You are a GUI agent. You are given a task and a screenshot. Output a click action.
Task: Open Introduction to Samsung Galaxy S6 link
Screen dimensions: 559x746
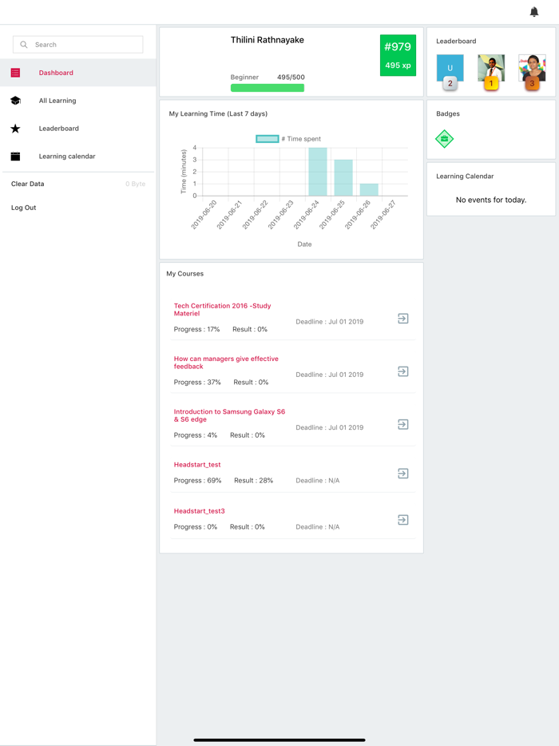point(229,415)
